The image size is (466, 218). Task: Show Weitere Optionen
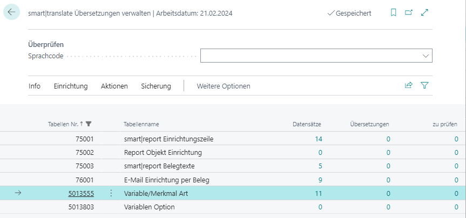pyautogui.click(x=223, y=86)
